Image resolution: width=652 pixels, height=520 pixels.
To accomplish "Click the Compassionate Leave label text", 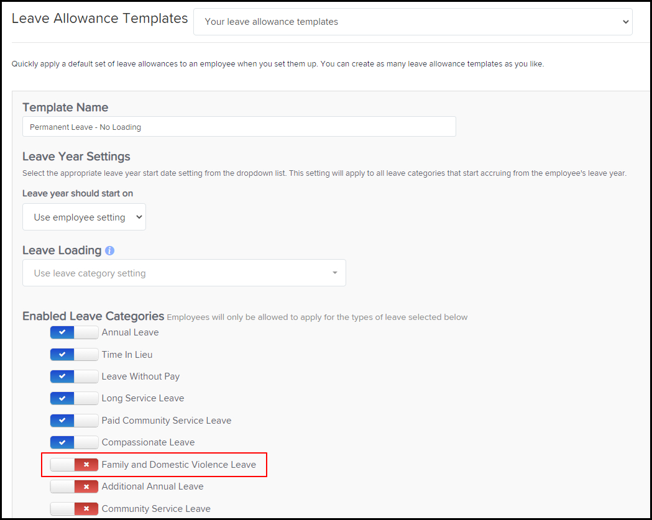I will tap(148, 442).
